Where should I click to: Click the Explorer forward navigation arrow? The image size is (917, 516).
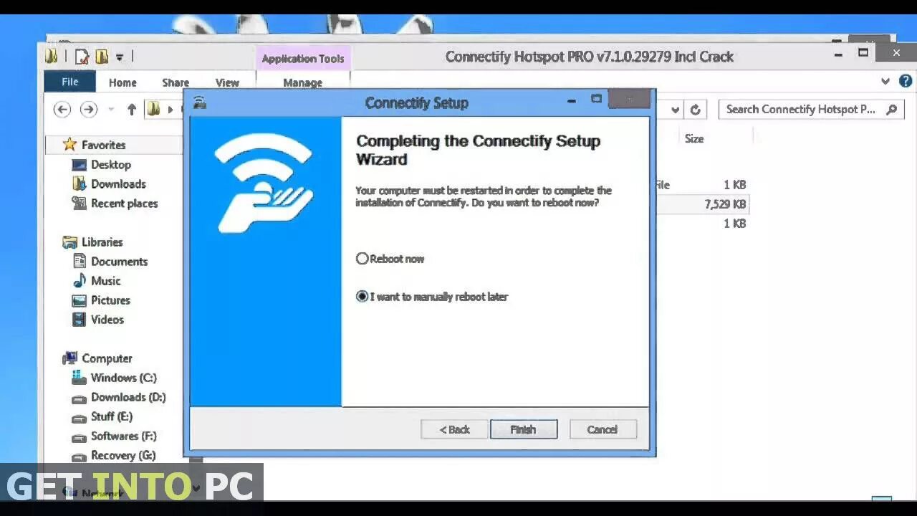coord(88,109)
